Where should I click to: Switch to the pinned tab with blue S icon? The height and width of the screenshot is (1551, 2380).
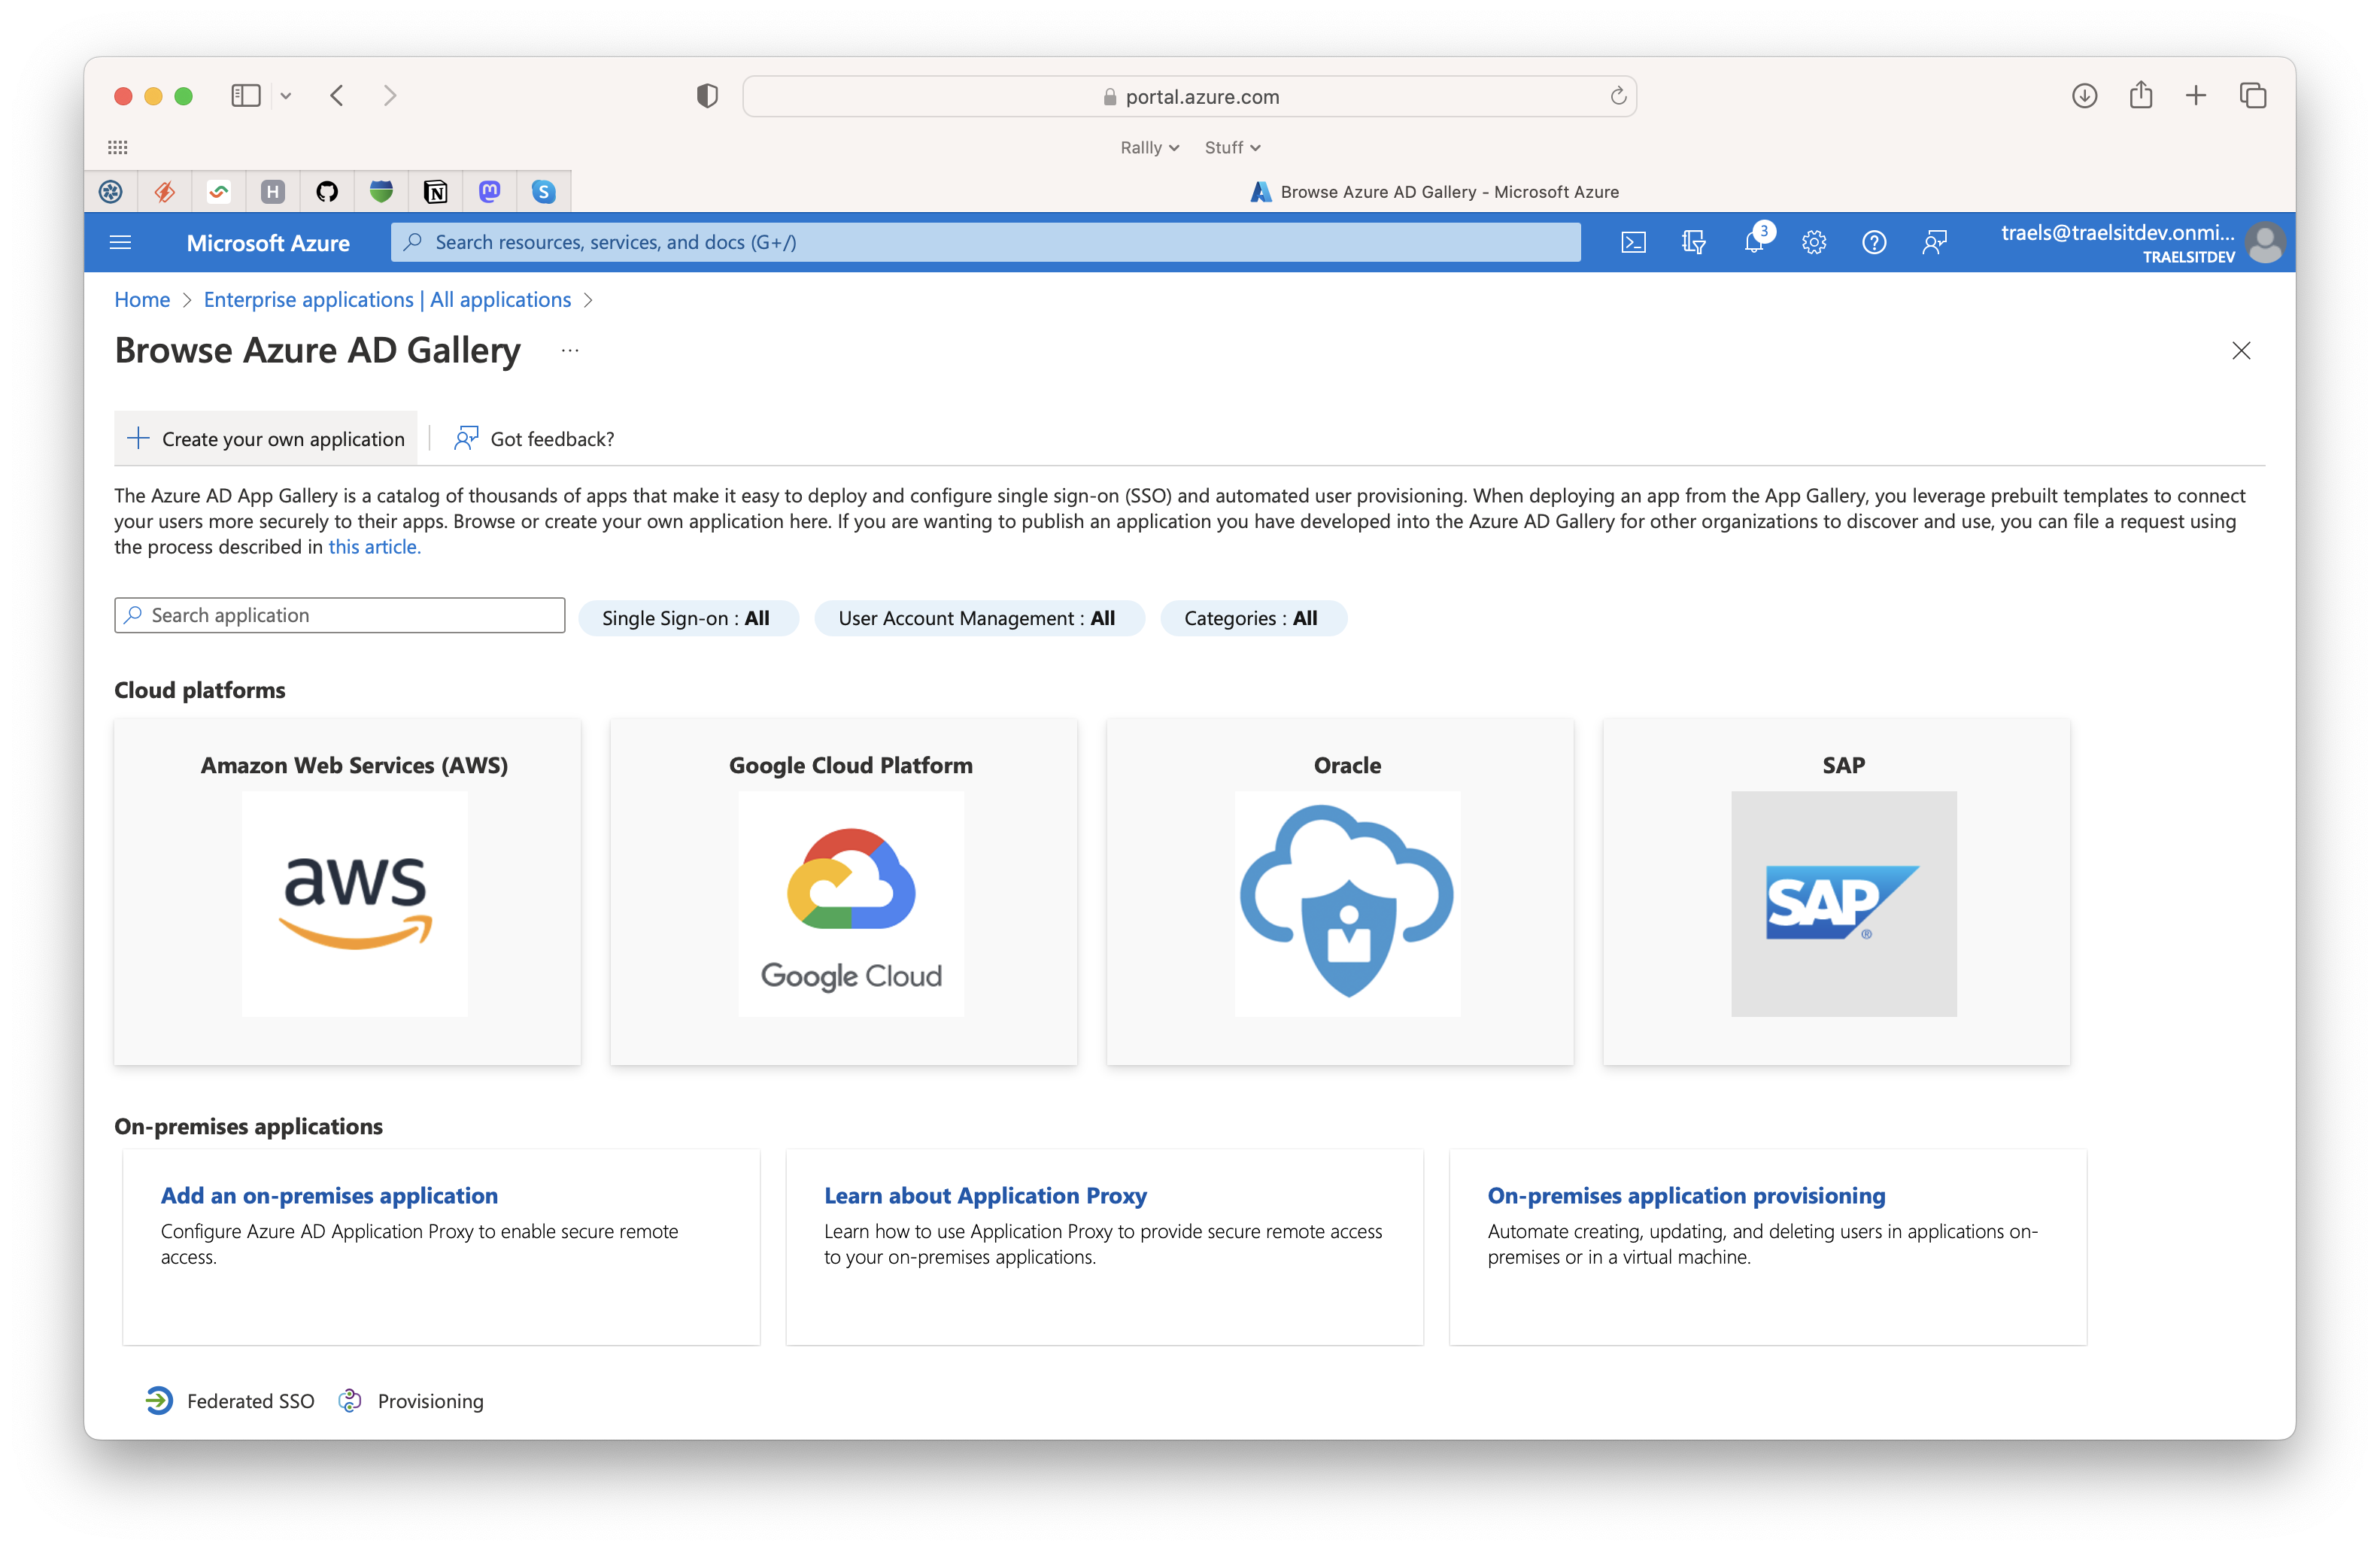543,192
